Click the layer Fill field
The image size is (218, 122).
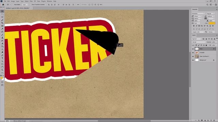coord(214,45)
